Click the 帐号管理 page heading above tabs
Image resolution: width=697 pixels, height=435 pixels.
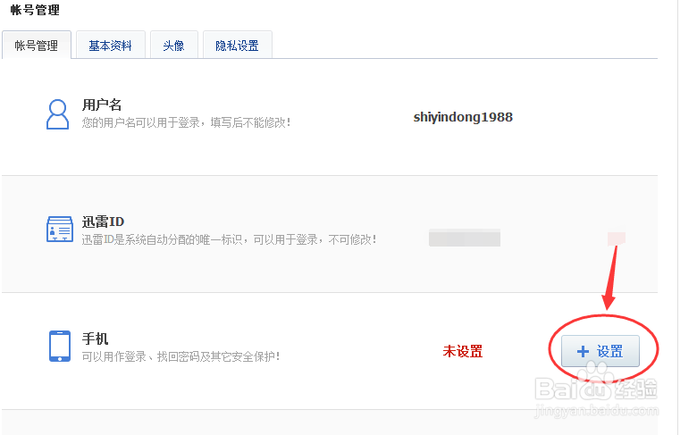pyautogui.click(x=35, y=10)
